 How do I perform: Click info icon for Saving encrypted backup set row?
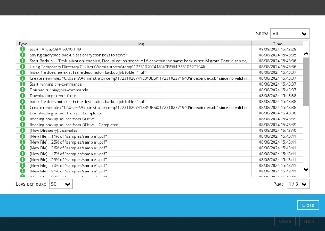[x=22, y=55]
